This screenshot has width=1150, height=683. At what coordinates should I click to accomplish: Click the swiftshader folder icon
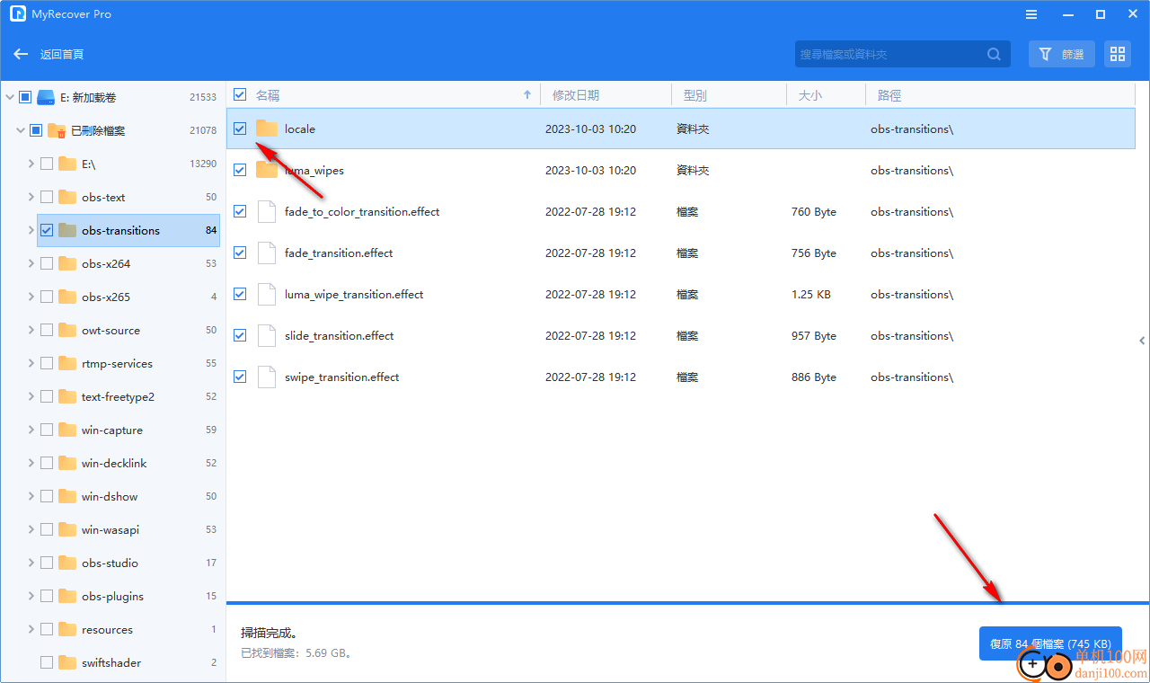67,662
